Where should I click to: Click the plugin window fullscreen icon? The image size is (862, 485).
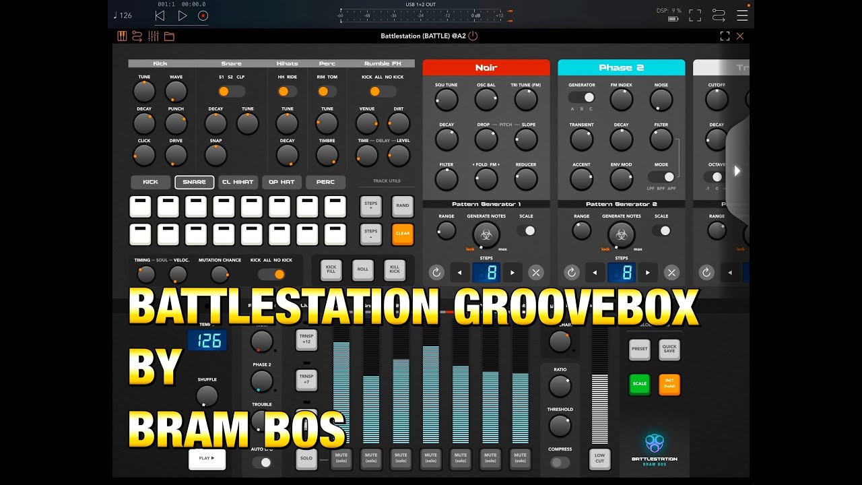[x=725, y=36]
